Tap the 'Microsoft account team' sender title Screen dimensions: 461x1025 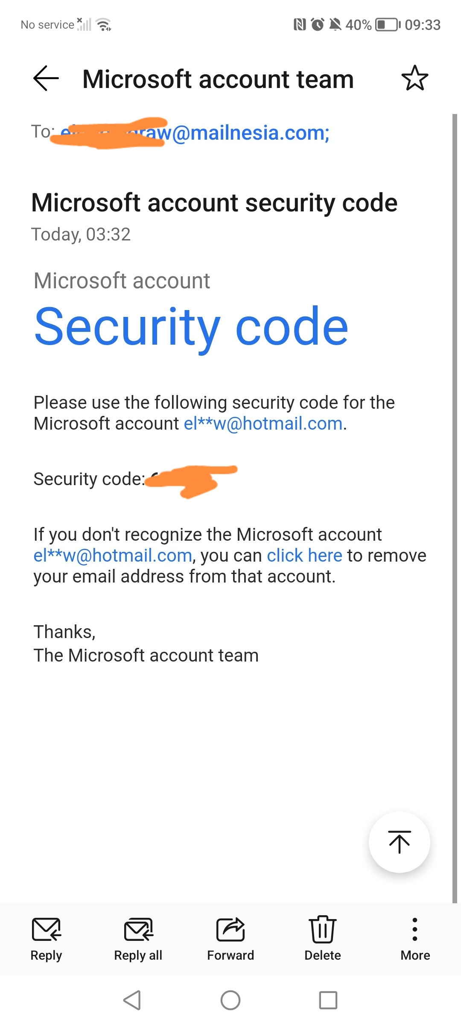click(218, 79)
